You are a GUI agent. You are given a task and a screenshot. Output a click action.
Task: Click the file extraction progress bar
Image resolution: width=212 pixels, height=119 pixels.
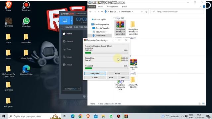[x=106, y=53]
